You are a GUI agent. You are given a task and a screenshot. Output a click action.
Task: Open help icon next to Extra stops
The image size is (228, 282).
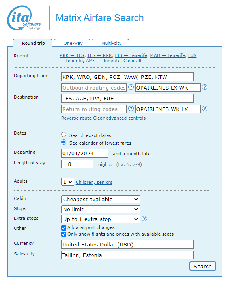144,219
